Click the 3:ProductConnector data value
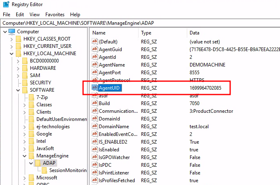Viewport: 280px width, 185px height. click(211, 111)
